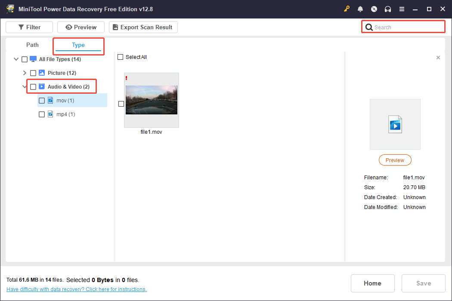Click the mov file type icon

(50, 100)
